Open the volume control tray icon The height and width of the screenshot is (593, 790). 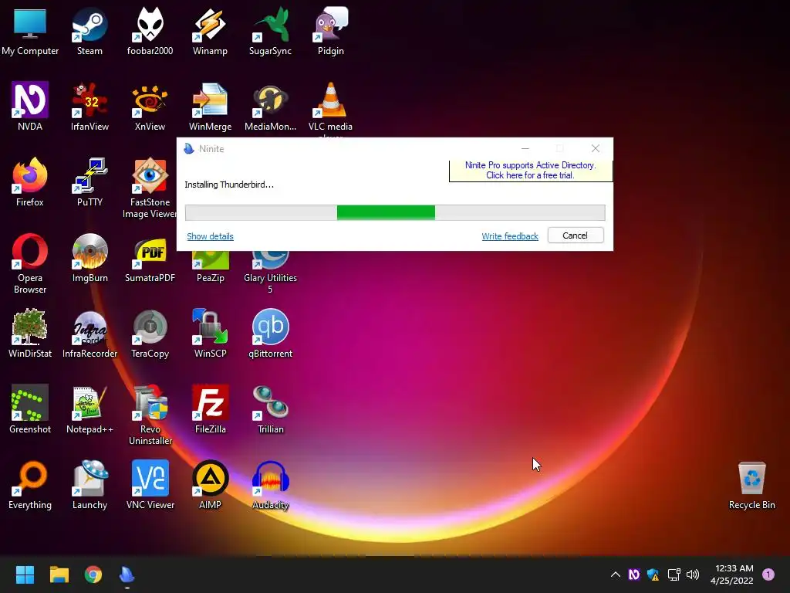pyautogui.click(x=693, y=574)
